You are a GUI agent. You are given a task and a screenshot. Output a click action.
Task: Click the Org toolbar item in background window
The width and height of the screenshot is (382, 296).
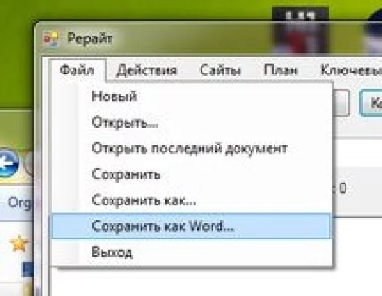click(19, 203)
